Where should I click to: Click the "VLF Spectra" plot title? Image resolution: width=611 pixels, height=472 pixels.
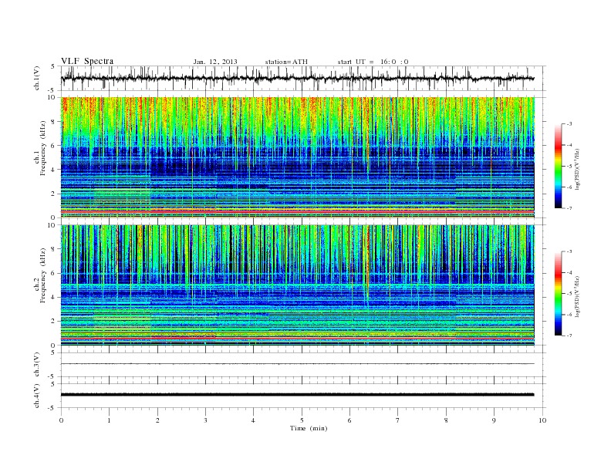tap(87, 61)
